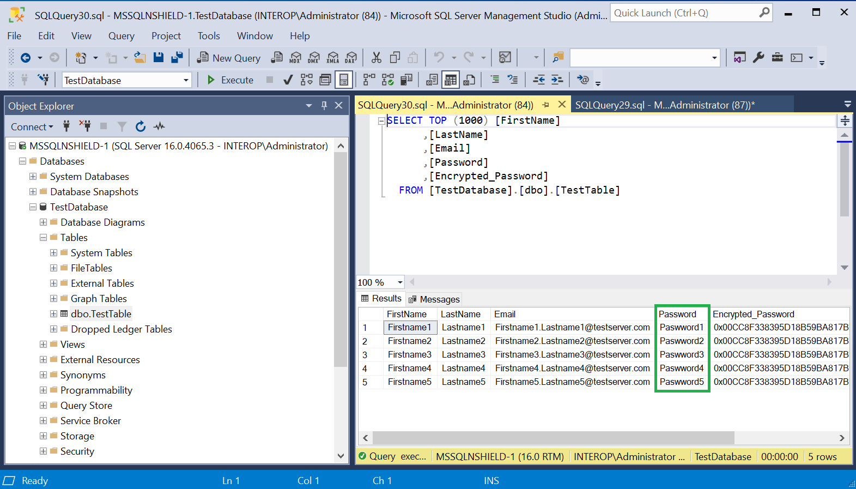Image resolution: width=856 pixels, height=489 pixels.
Task: Expand the Security folder node
Action: (x=43, y=451)
